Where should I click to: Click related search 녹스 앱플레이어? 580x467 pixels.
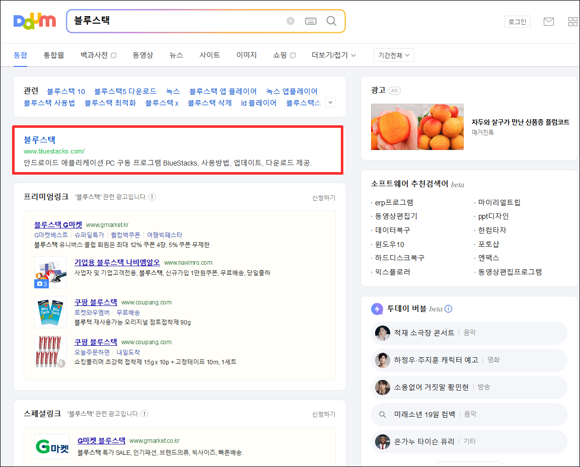point(292,91)
